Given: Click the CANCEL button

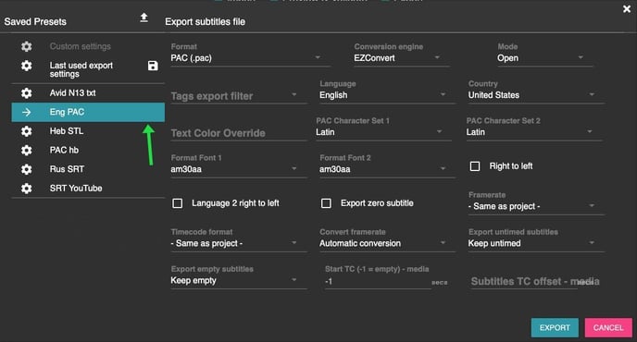Looking at the screenshot, I should point(608,328).
